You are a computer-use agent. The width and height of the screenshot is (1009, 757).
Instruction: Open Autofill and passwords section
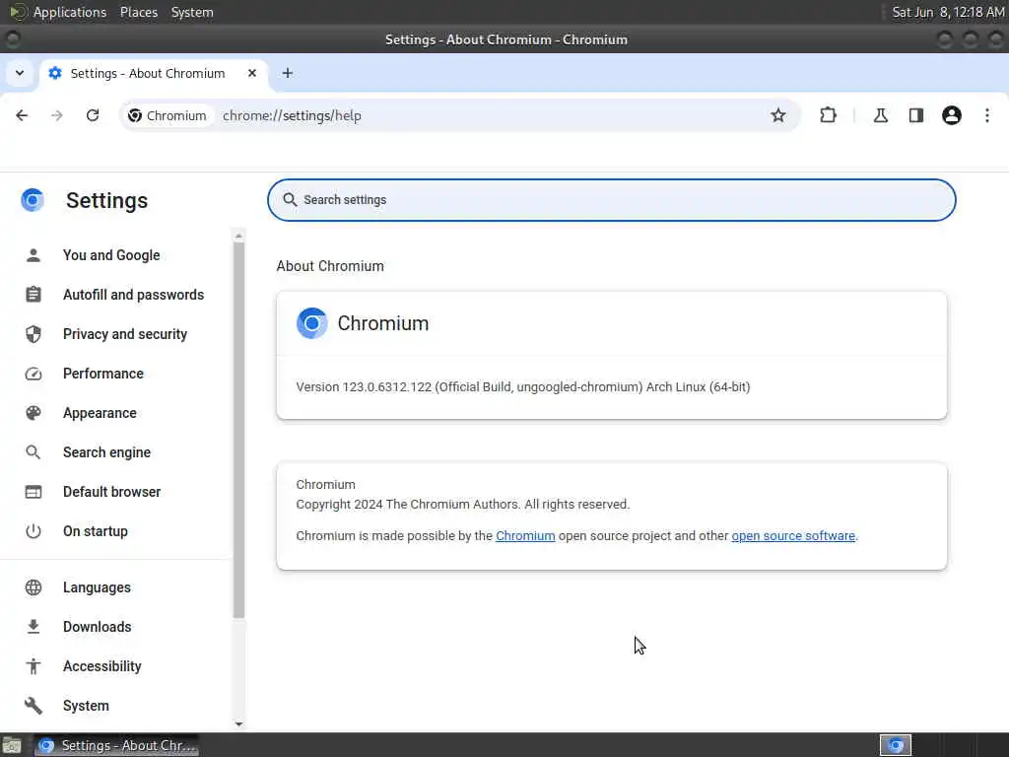coord(133,295)
